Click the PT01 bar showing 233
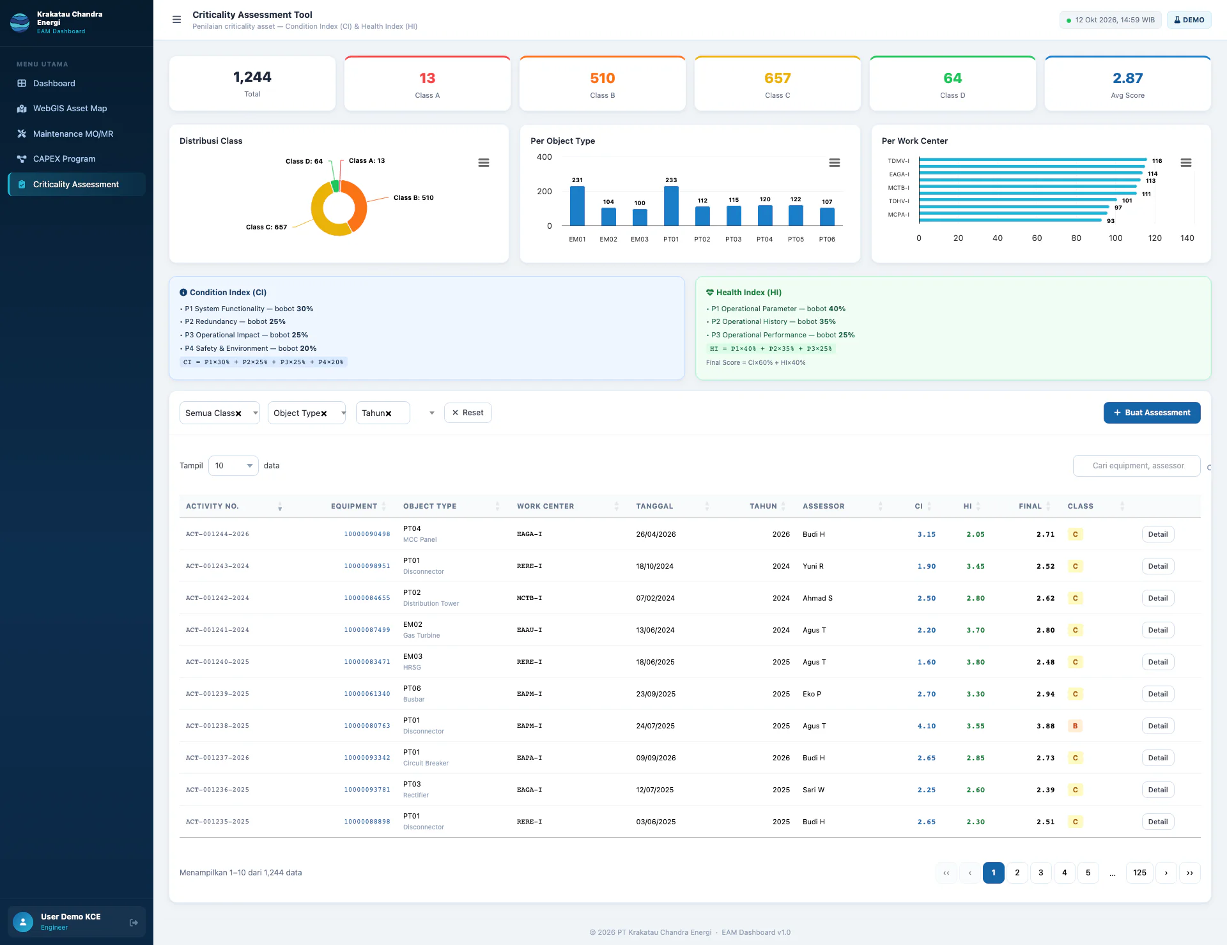 click(x=671, y=206)
